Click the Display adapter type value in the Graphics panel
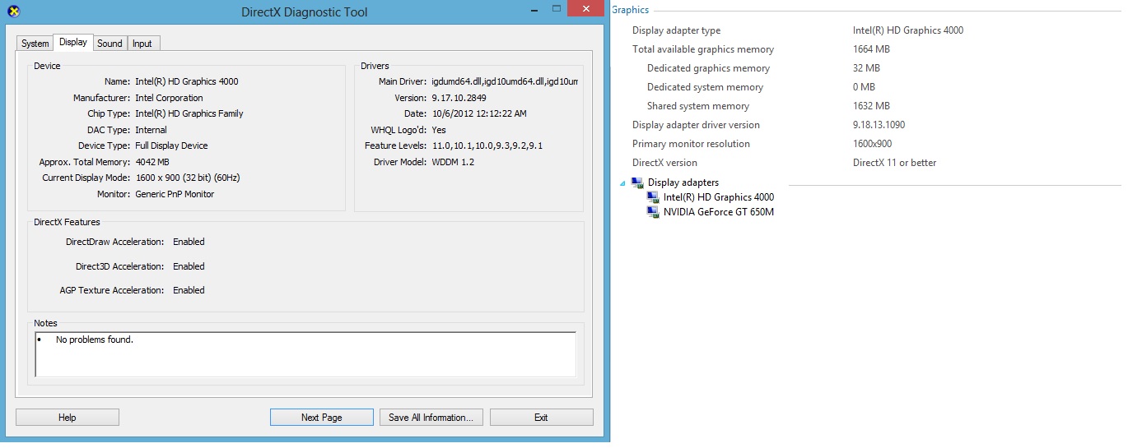1128x448 pixels. click(908, 30)
